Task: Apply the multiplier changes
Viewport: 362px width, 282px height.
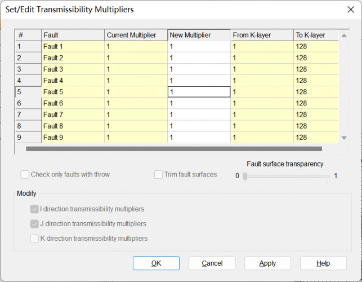Action: [x=267, y=263]
